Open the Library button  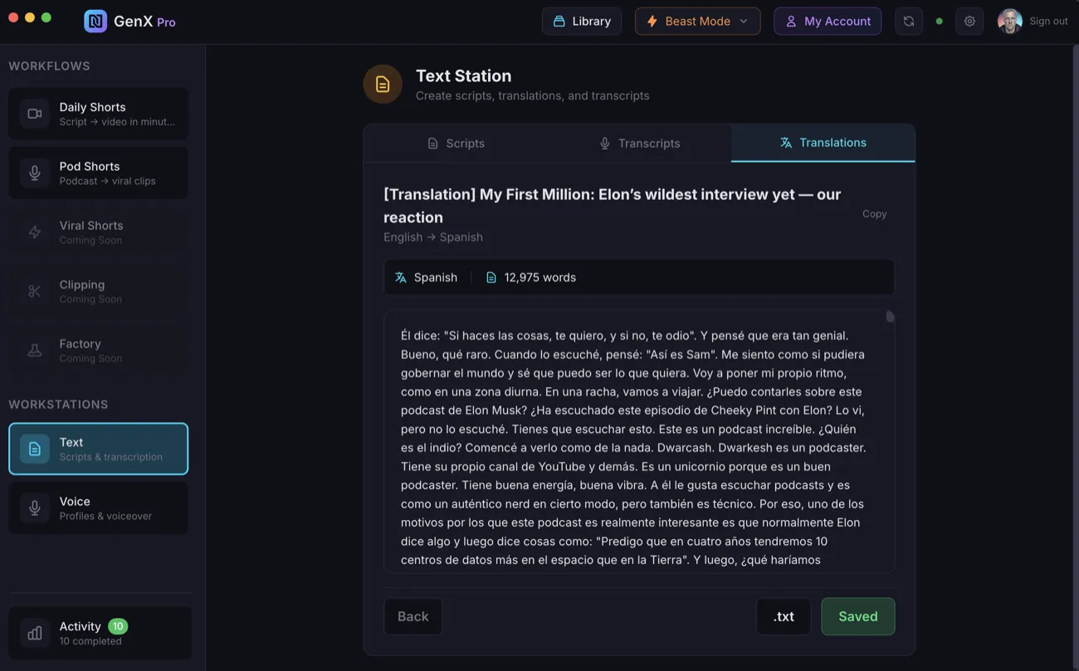[582, 22]
